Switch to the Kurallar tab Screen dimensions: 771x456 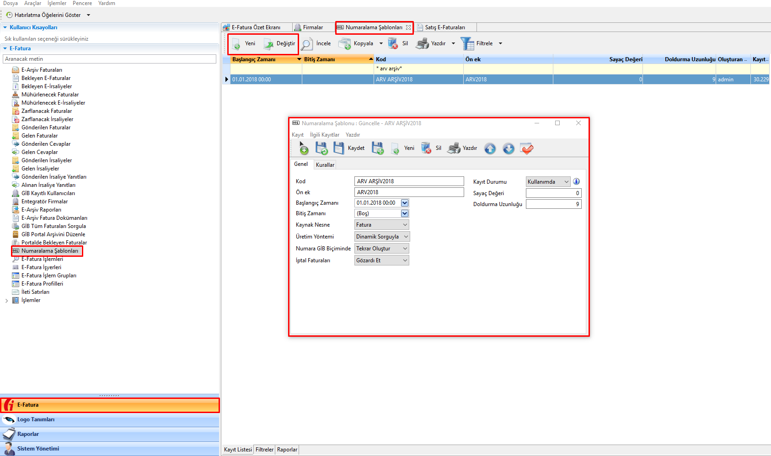pyautogui.click(x=325, y=165)
